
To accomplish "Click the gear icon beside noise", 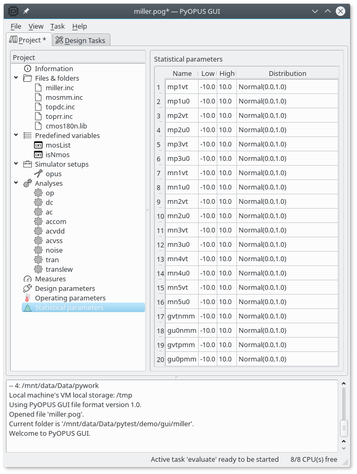I will point(38,251).
